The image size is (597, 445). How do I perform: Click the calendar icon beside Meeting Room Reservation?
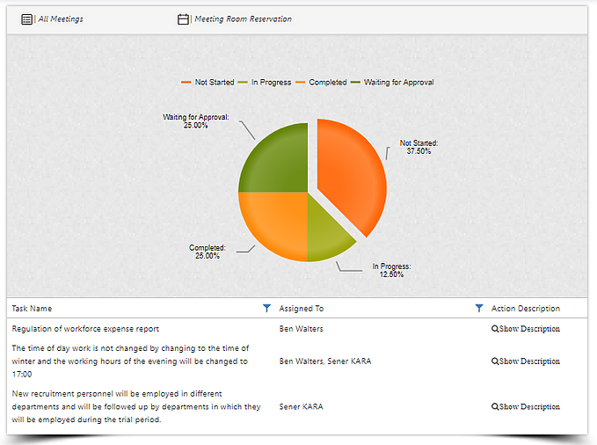point(183,18)
